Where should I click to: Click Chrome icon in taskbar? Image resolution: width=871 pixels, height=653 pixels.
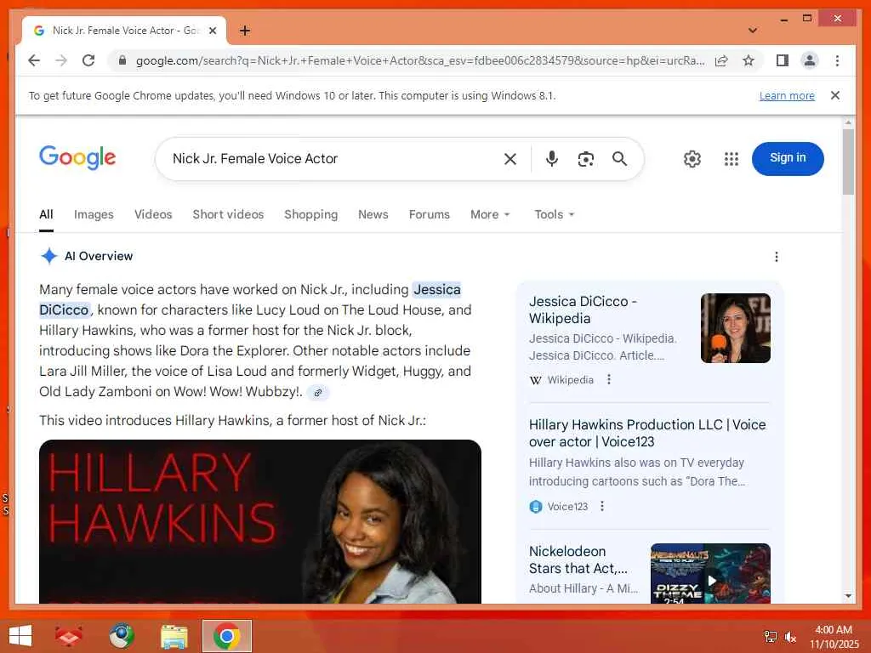coord(226,636)
